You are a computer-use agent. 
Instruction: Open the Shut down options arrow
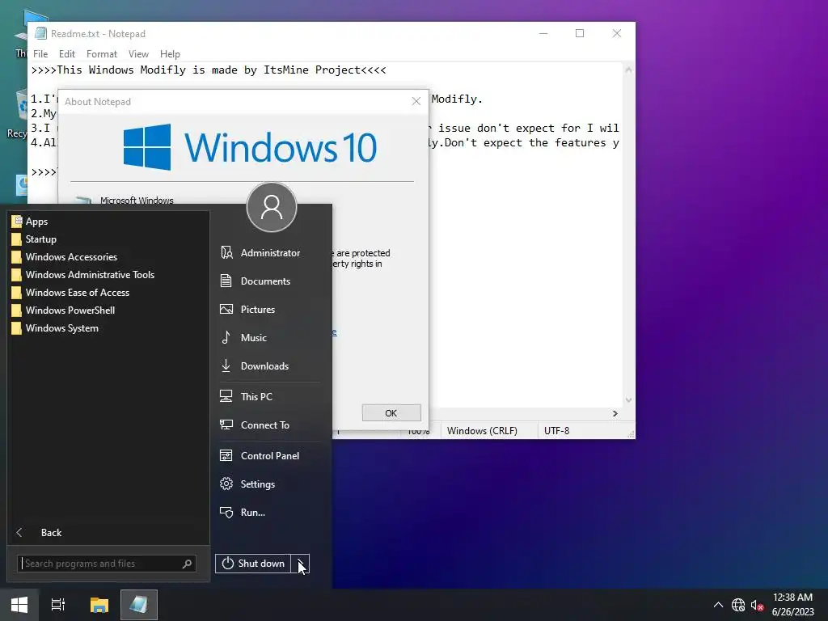point(300,564)
